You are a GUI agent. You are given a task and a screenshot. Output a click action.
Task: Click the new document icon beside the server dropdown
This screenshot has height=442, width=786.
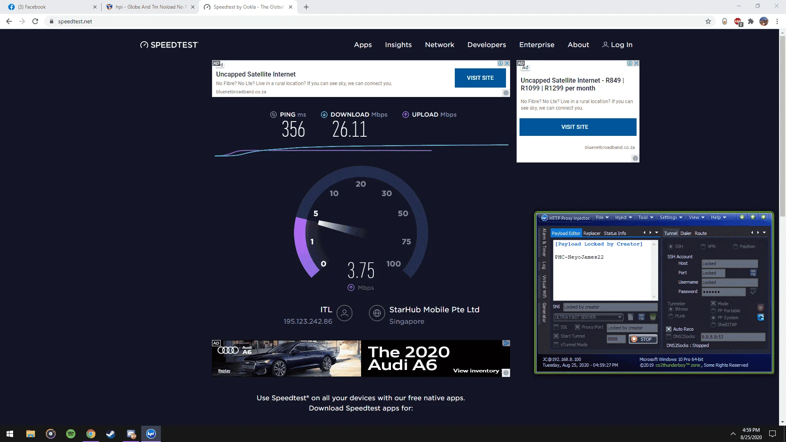pos(630,317)
